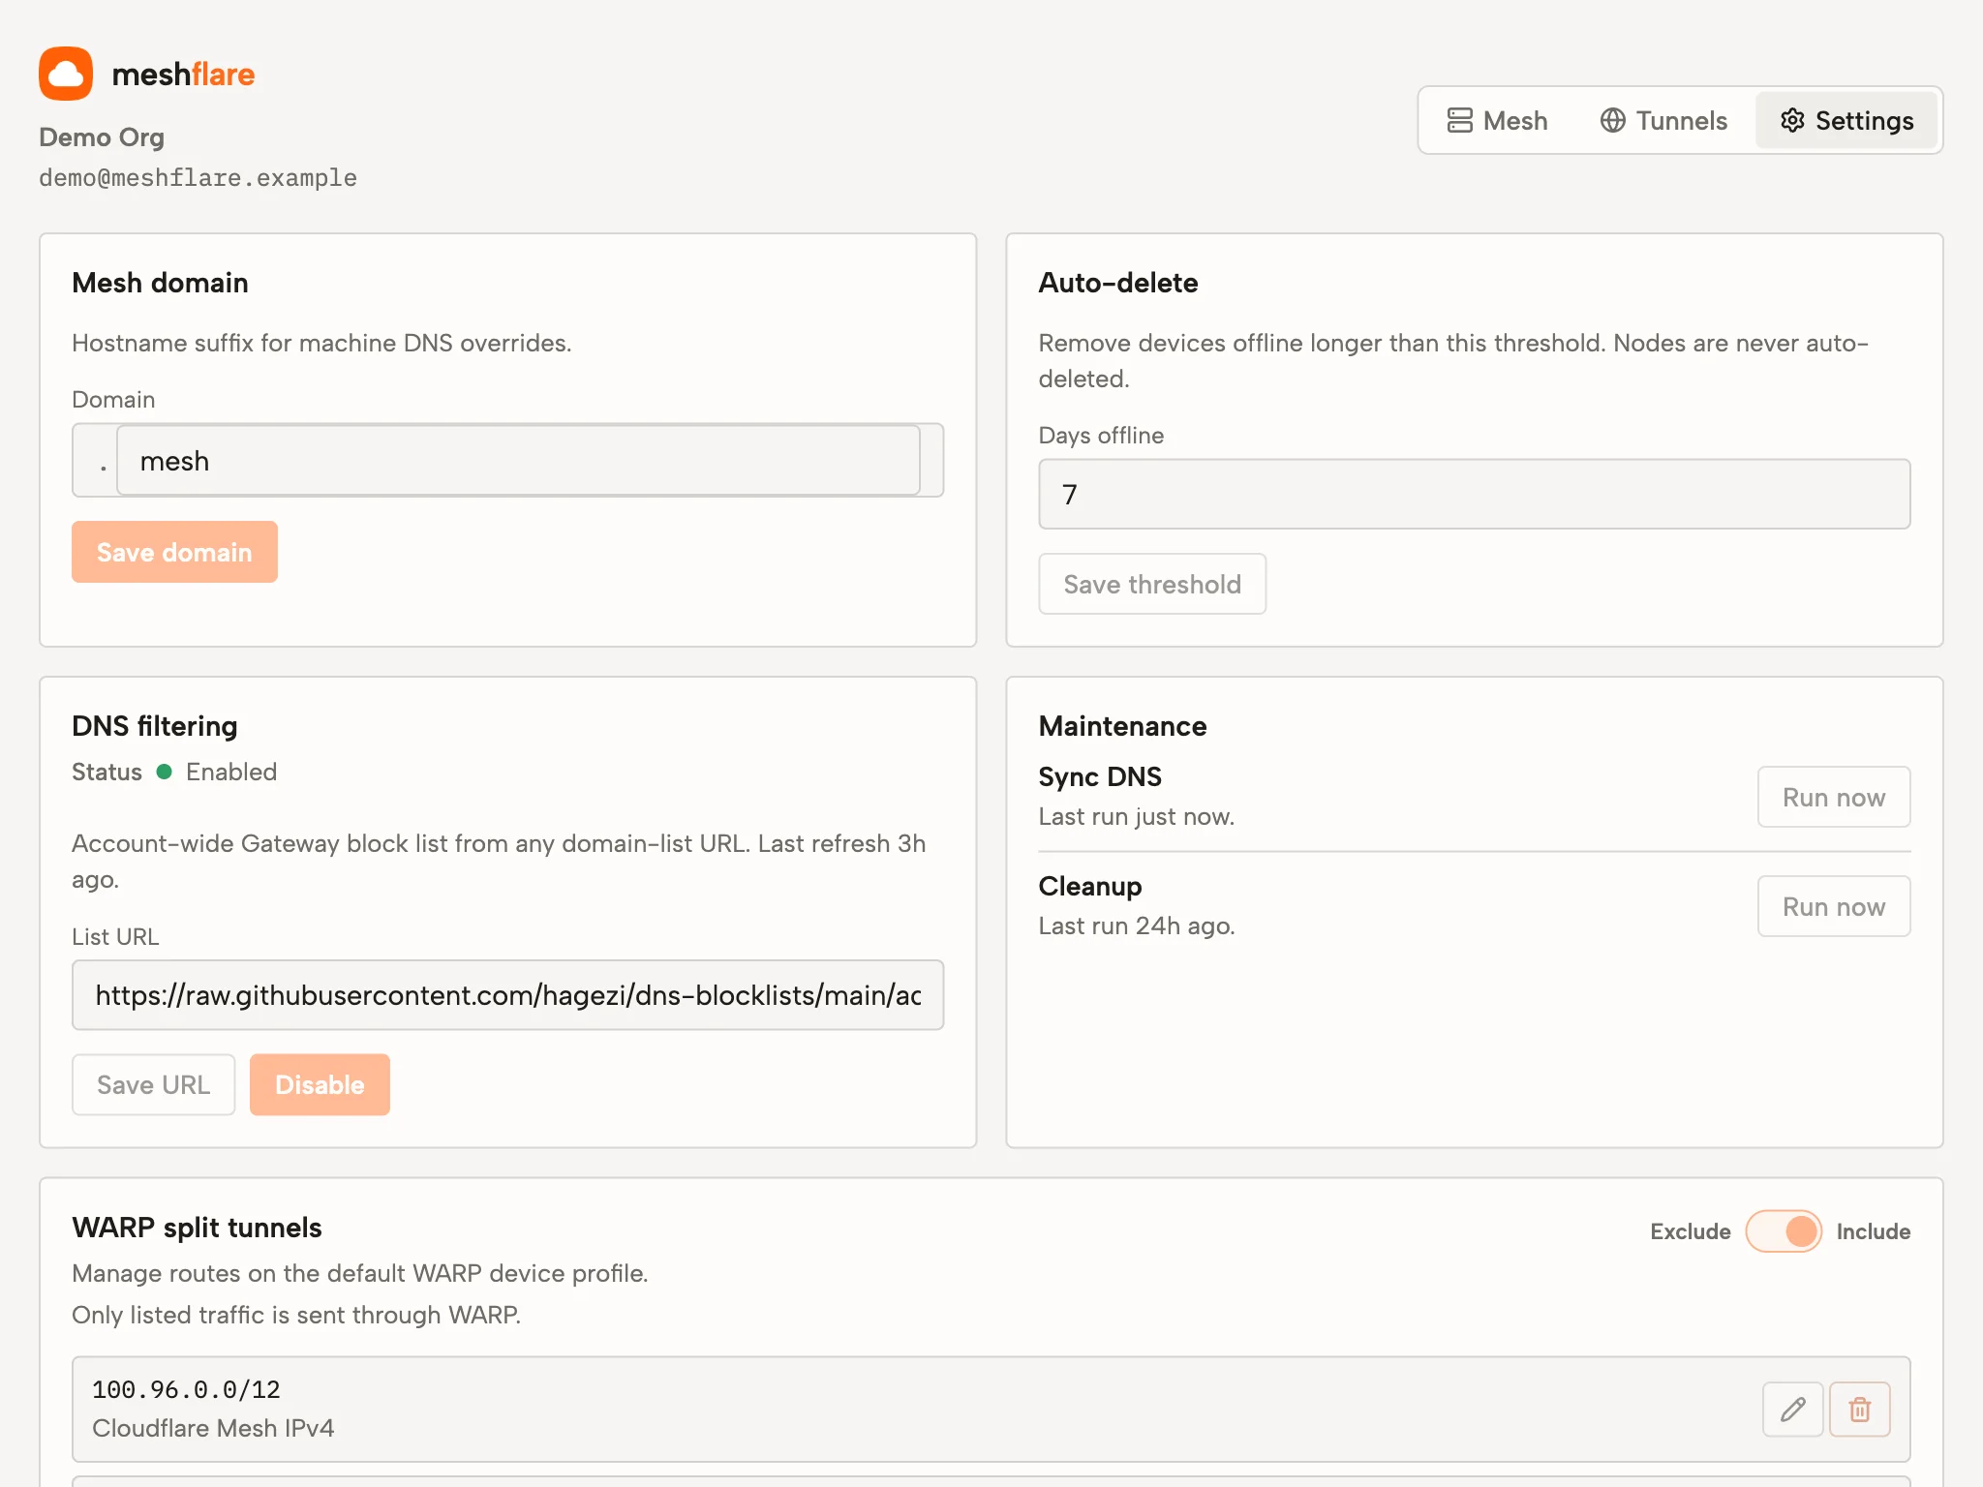Click the Save threshold button
Image resolution: width=1983 pixels, height=1487 pixels.
coord(1152,584)
